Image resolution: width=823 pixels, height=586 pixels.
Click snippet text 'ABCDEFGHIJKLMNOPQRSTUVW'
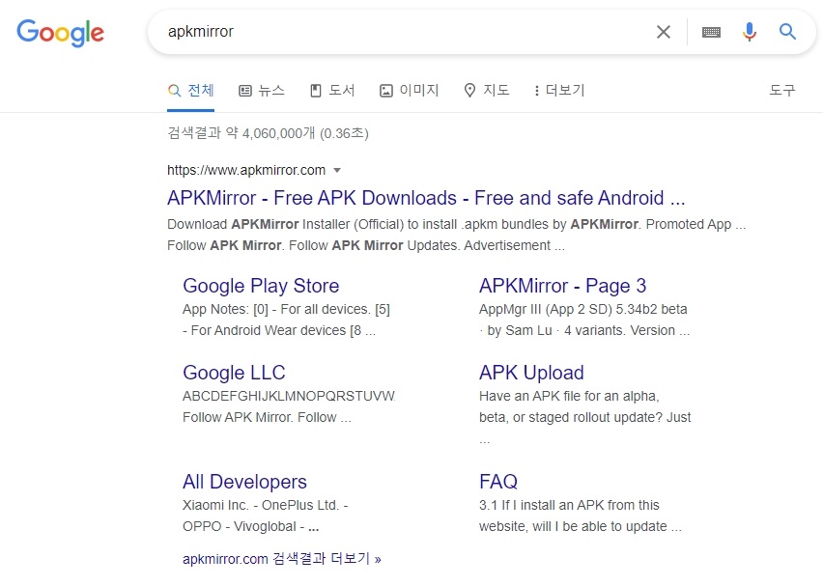[289, 396]
